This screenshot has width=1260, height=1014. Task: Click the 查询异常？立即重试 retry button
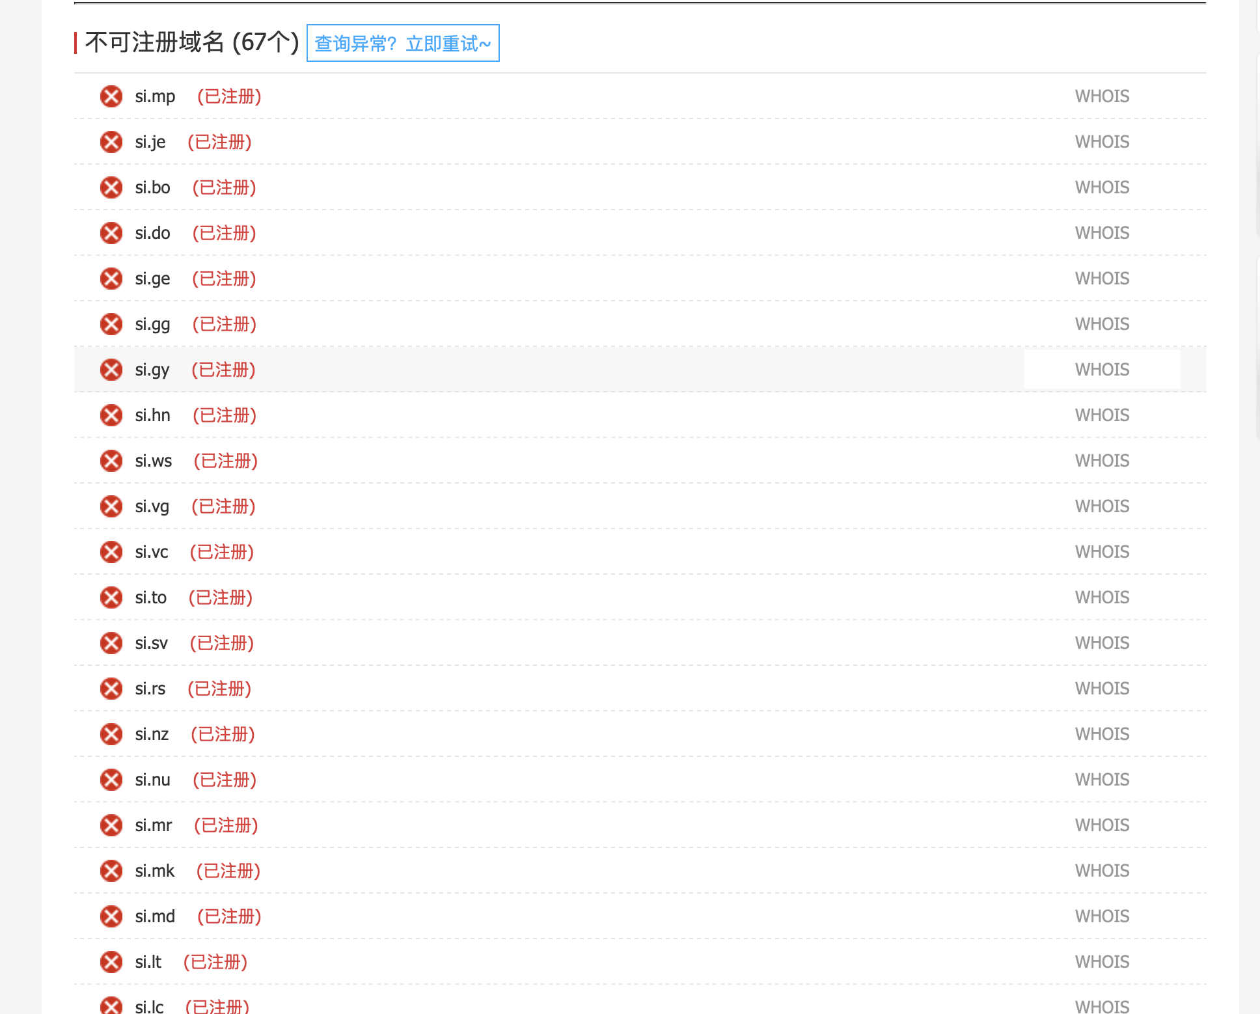click(403, 43)
